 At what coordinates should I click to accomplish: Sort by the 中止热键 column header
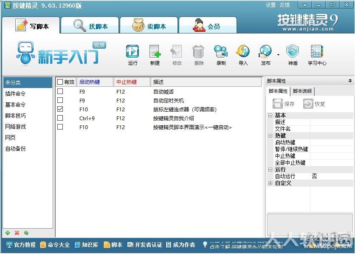pyautogui.click(x=132, y=82)
